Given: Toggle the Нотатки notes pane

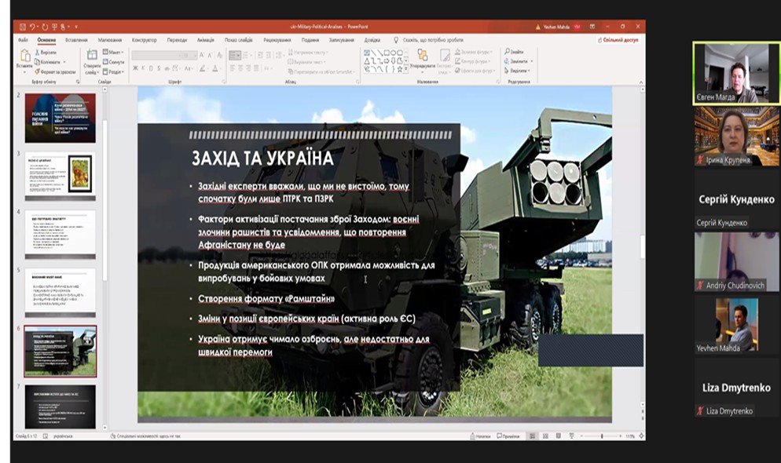Looking at the screenshot, I should click(480, 436).
